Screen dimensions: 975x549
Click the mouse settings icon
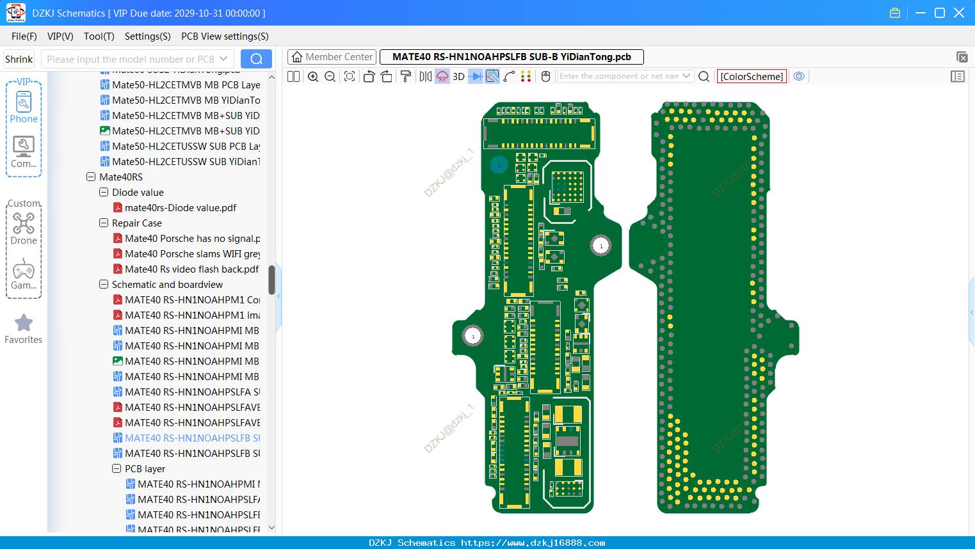click(x=545, y=76)
